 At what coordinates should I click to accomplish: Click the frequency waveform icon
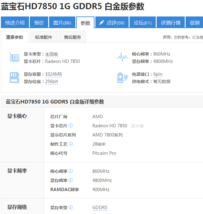(123, 57)
